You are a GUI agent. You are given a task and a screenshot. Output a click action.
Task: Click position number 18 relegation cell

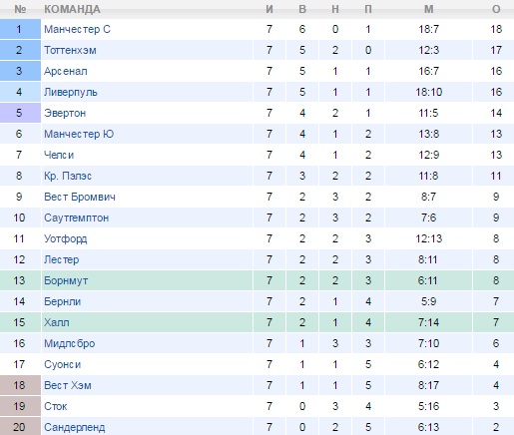pyautogui.click(x=20, y=385)
